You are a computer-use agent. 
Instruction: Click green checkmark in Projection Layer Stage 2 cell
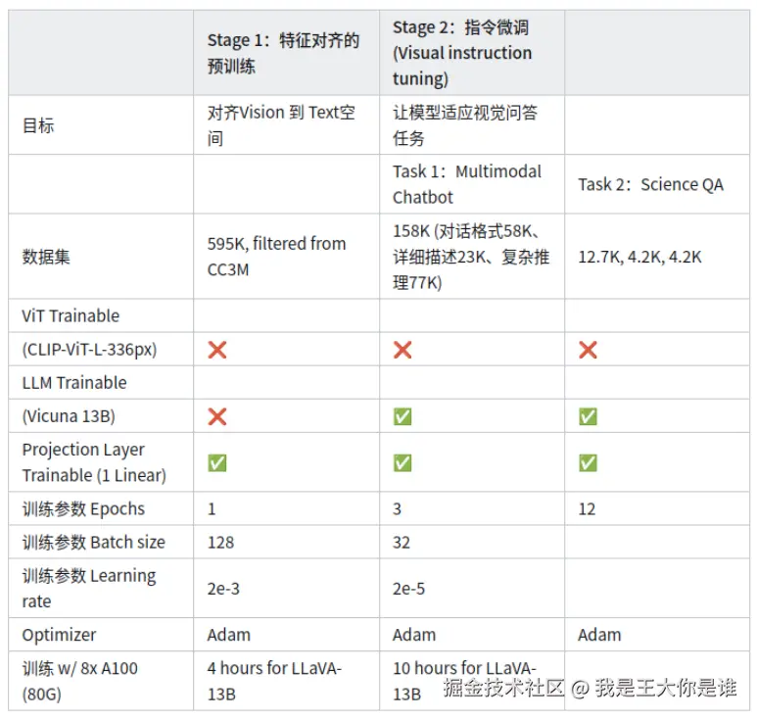pyautogui.click(x=402, y=462)
